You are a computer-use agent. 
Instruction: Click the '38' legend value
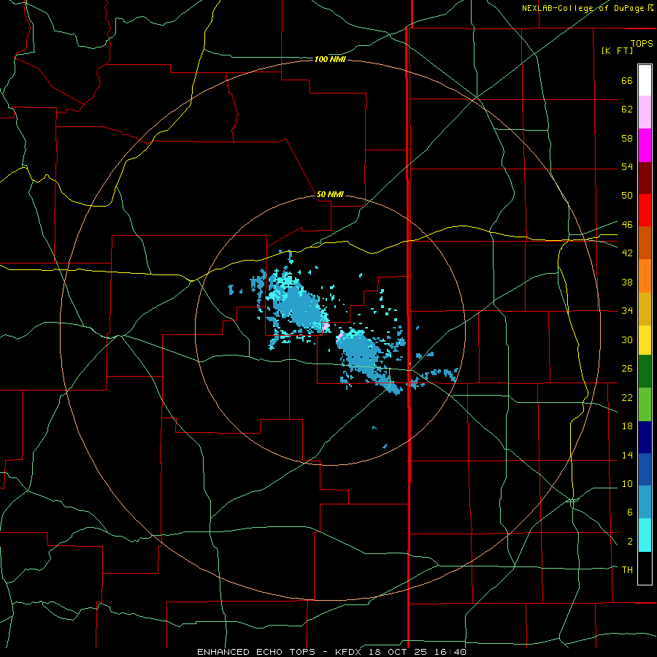(627, 282)
